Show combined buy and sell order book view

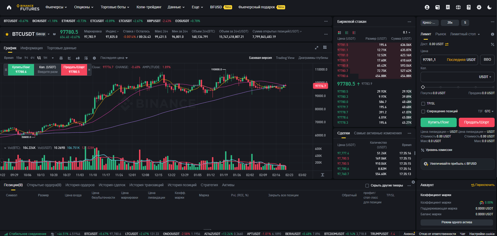click(x=339, y=33)
